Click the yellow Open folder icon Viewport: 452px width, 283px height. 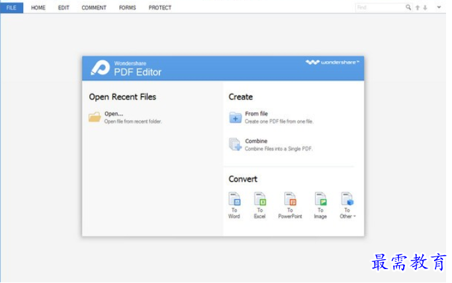pyautogui.click(x=95, y=117)
